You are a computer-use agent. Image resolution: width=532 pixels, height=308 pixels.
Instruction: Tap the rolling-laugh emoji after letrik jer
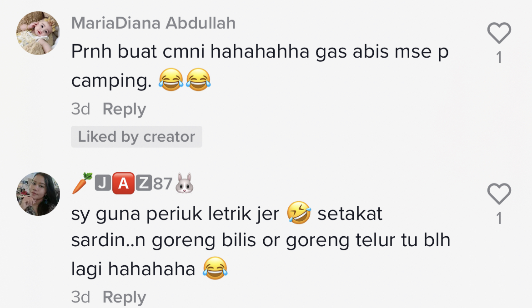tap(299, 213)
